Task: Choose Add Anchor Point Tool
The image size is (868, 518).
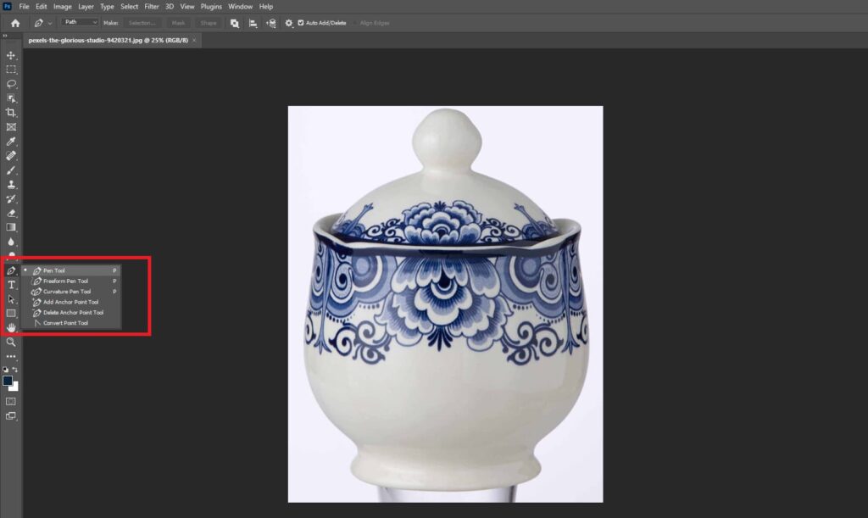Action: (72, 302)
